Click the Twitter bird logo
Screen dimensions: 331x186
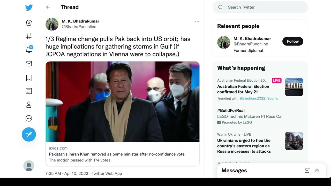click(29, 7)
